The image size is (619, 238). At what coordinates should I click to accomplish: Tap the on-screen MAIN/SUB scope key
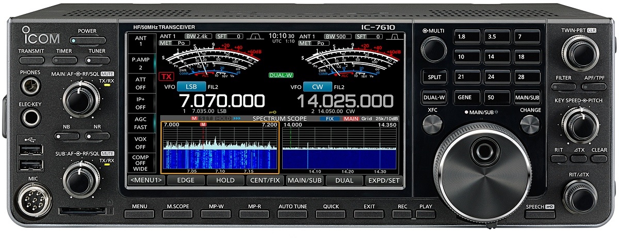tap(305, 180)
